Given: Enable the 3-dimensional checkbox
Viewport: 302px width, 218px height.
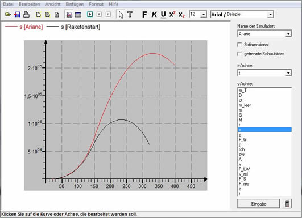Looking at the screenshot, I should point(239,45).
